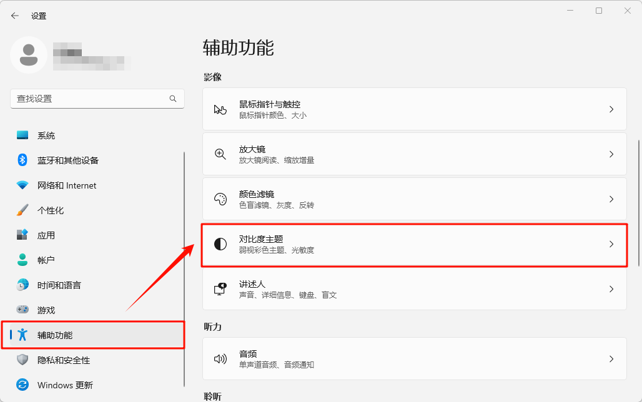Viewport: 642px width, 402px height.
Task: Click the user profile avatar
Action: [29, 55]
